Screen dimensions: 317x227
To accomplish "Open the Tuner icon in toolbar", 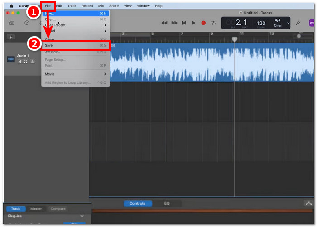I will point(298,23).
